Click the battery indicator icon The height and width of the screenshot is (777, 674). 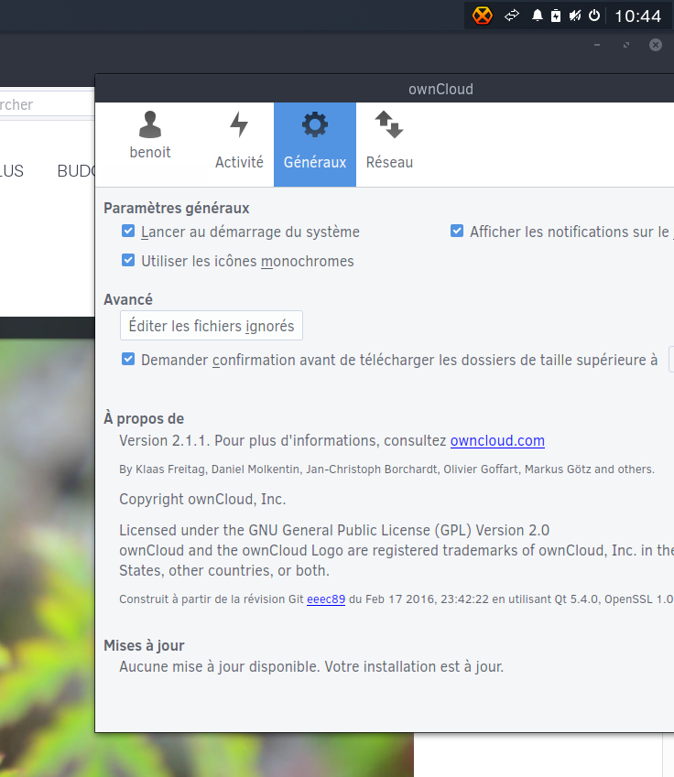click(x=556, y=16)
